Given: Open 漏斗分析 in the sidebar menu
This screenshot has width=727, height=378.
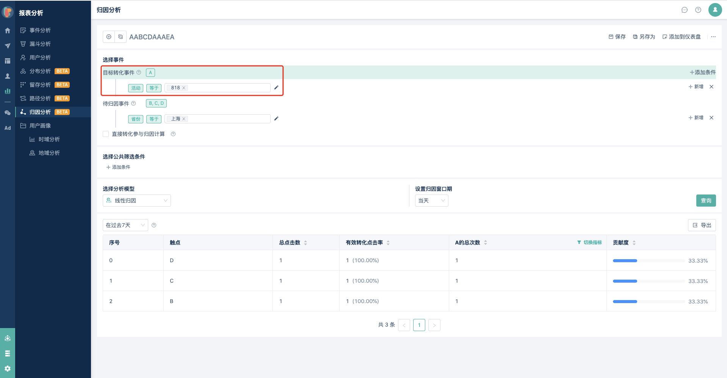Looking at the screenshot, I should (x=40, y=44).
